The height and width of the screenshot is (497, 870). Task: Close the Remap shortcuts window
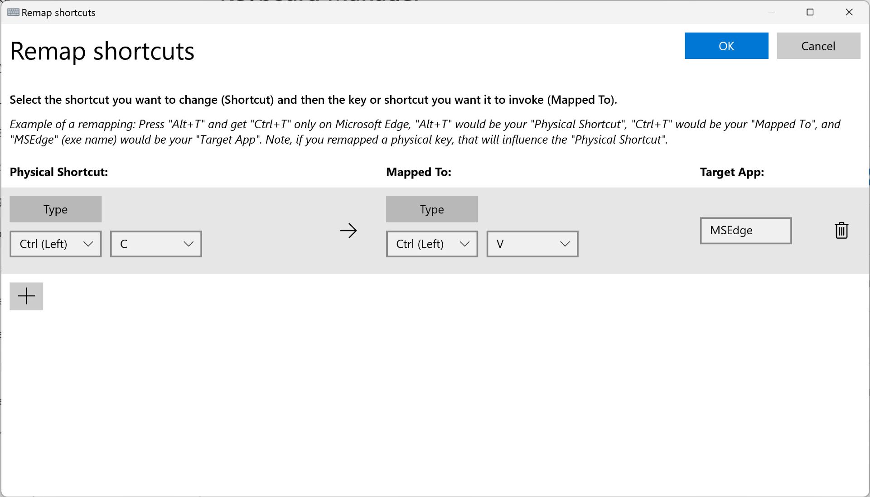849,12
